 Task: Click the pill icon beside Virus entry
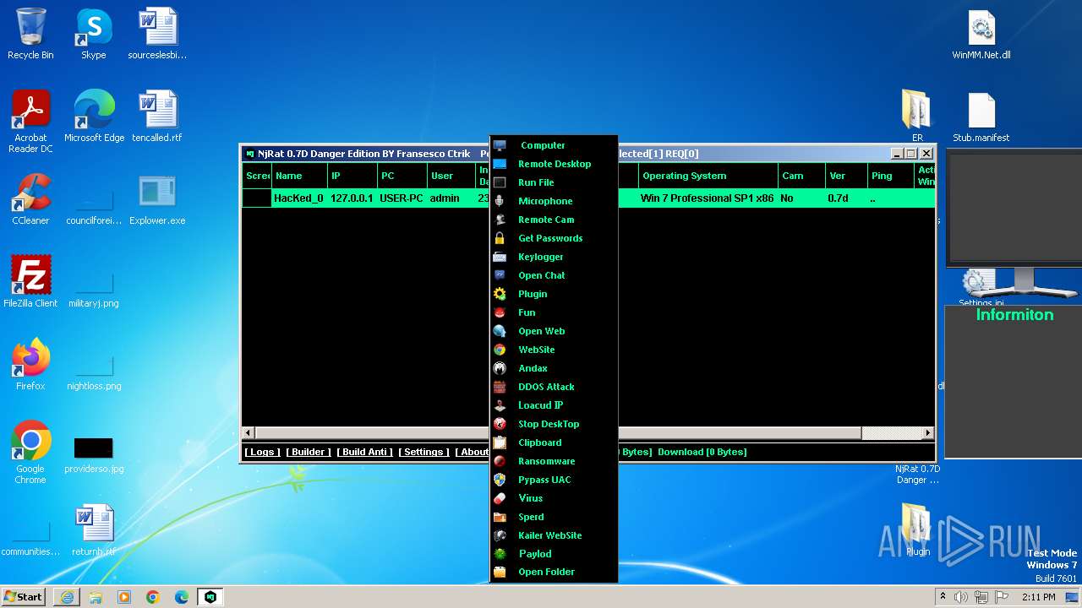(x=500, y=498)
